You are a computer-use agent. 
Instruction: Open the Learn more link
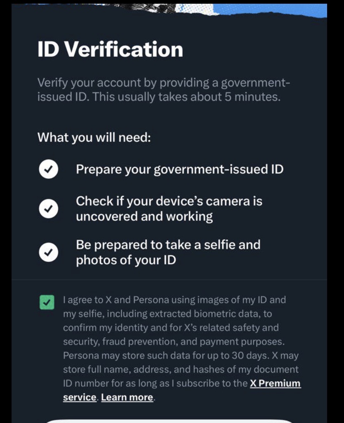click(127, 397)
